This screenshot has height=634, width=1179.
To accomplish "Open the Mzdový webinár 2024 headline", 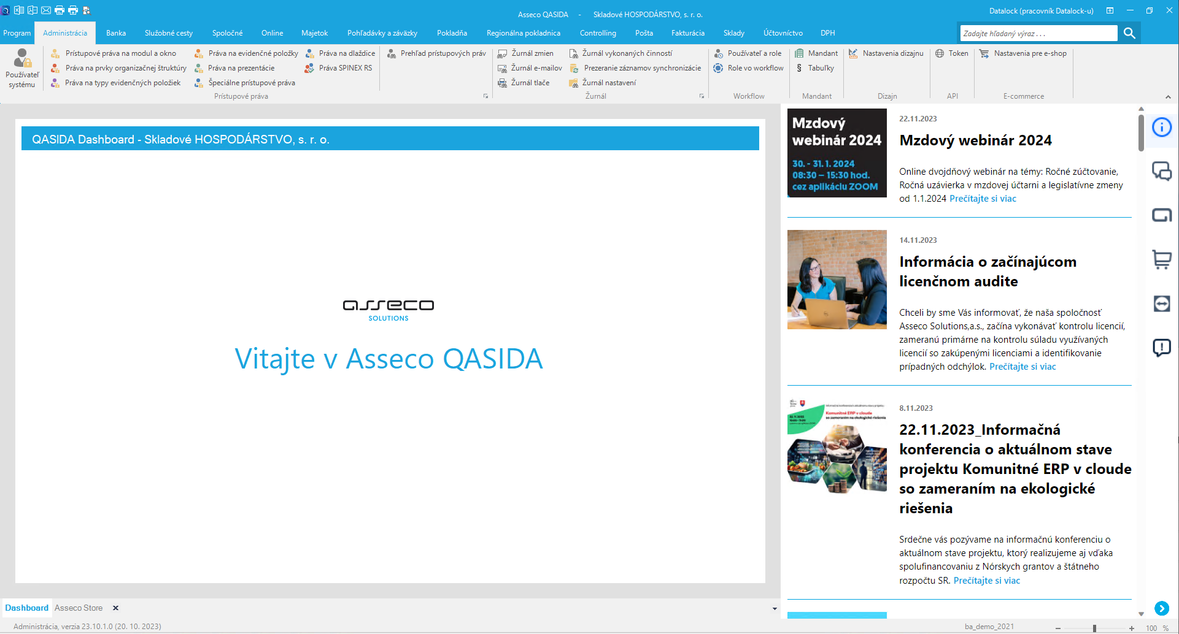I will coord(975,140).
